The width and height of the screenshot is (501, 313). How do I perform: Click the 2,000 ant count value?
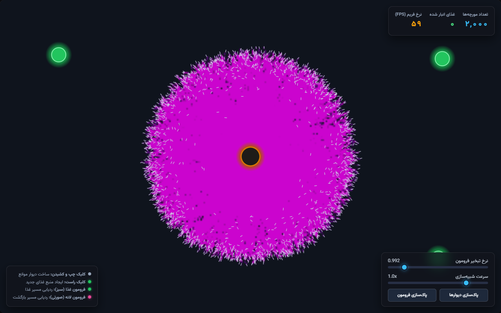click(476, 24)
